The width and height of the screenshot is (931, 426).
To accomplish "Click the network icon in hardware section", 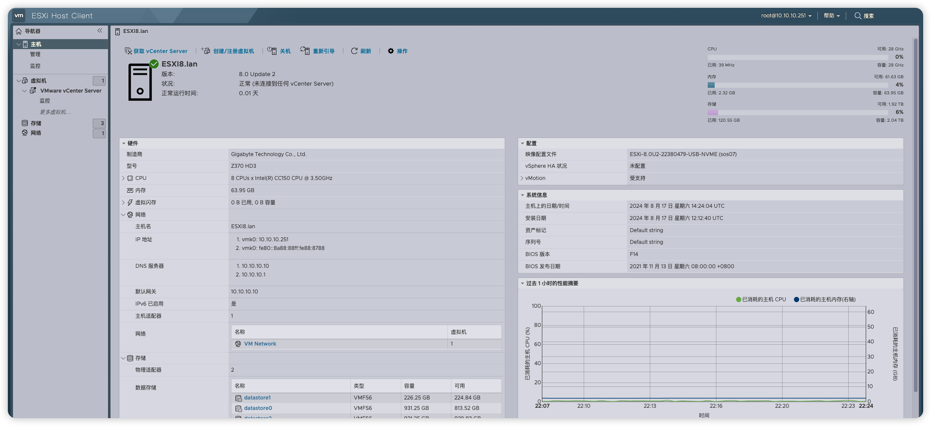I will (130, 215).
